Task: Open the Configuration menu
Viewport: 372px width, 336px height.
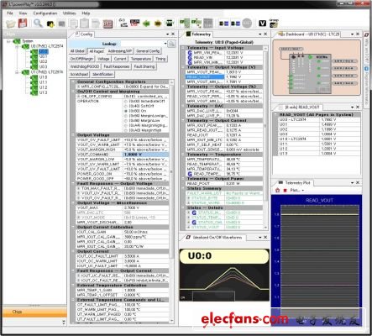Action: [x=45, y=13]
